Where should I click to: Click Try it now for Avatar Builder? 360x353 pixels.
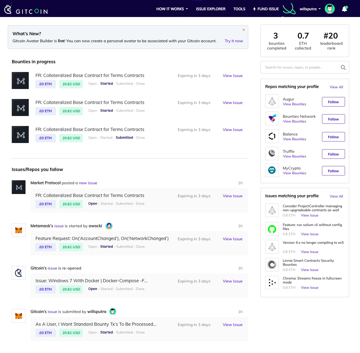click(233, 41)
